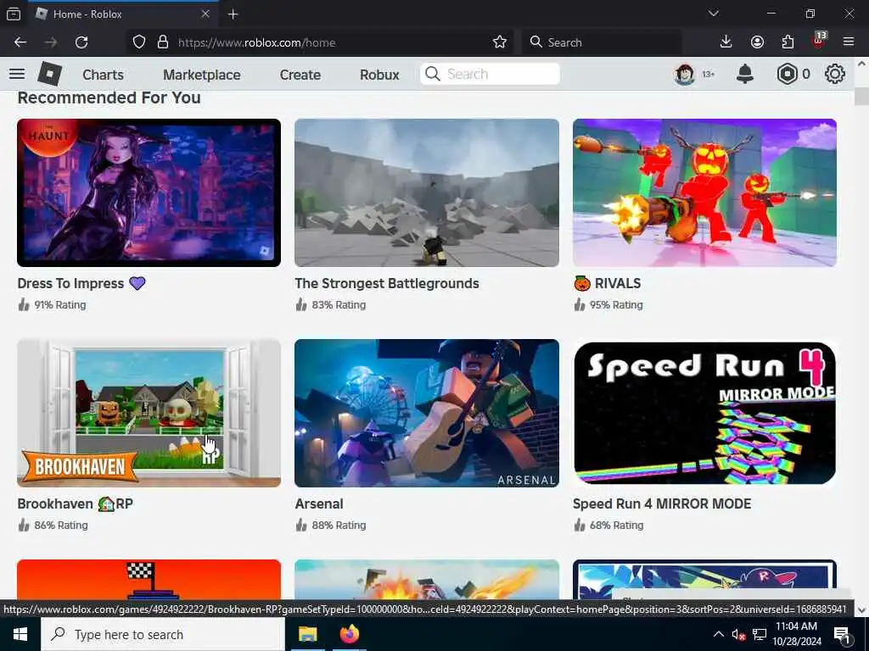Open the Marketplace page

pyautogui.click(x=202, y=75)
